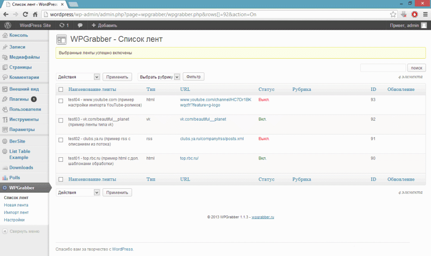This screenshot has height=256, width=431.
Task: Expand the bottom Действия dropdown
Action: [x=78, y=193]
